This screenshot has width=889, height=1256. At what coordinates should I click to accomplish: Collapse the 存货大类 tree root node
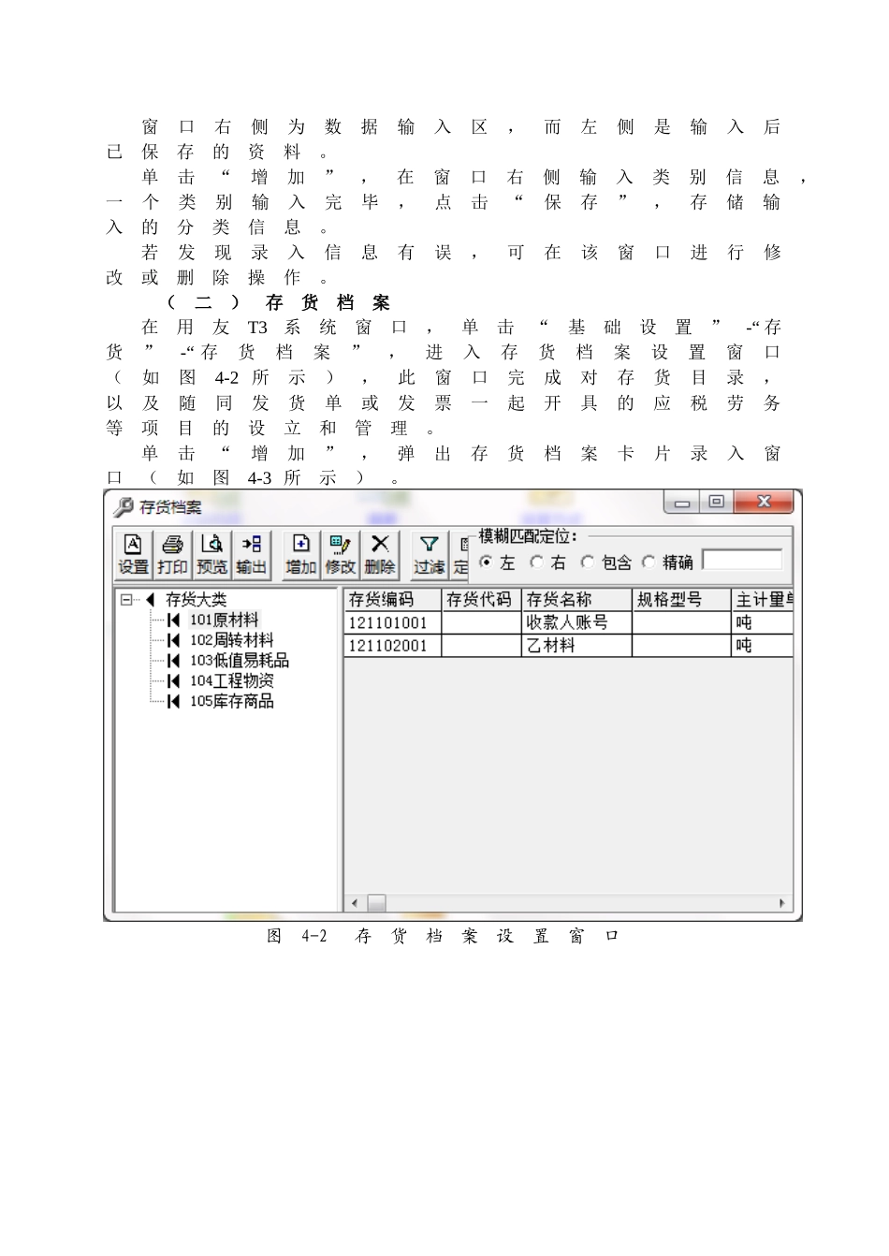(x=127, y=600)
